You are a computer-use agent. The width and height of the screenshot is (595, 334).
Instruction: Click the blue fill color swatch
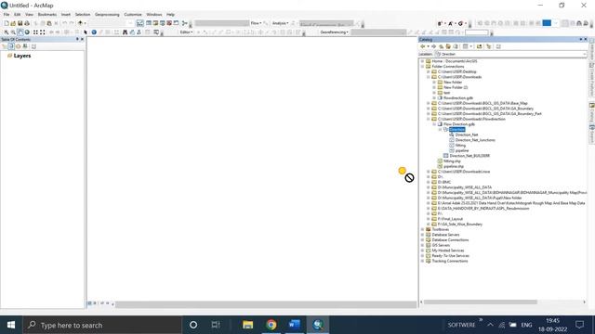click(547, 23)
